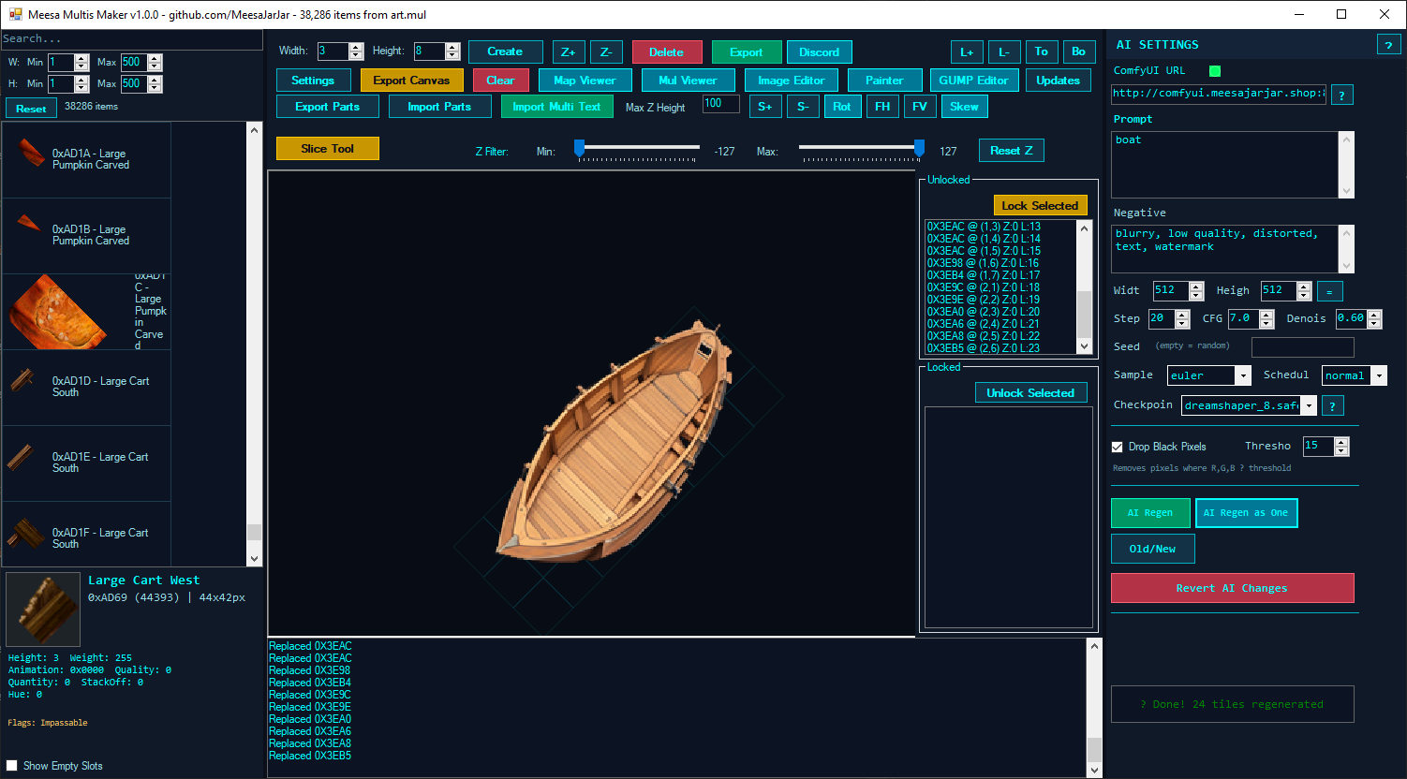The image size is (1407, 779).
Task: Click the S+ toolbar button
Action: pos(765,107)
